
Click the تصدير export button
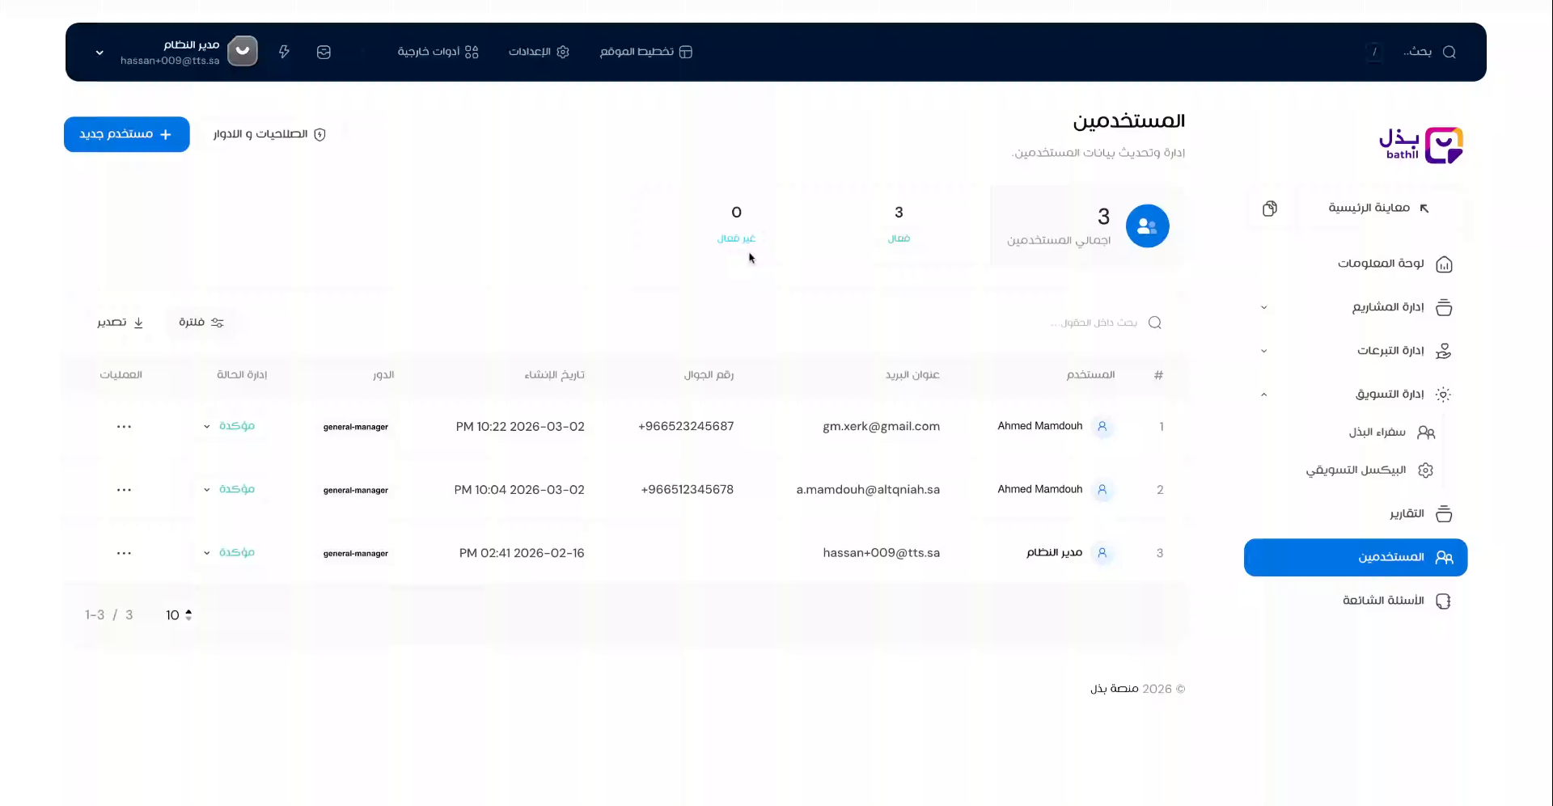pyautogui.click(x=121, y=323)
